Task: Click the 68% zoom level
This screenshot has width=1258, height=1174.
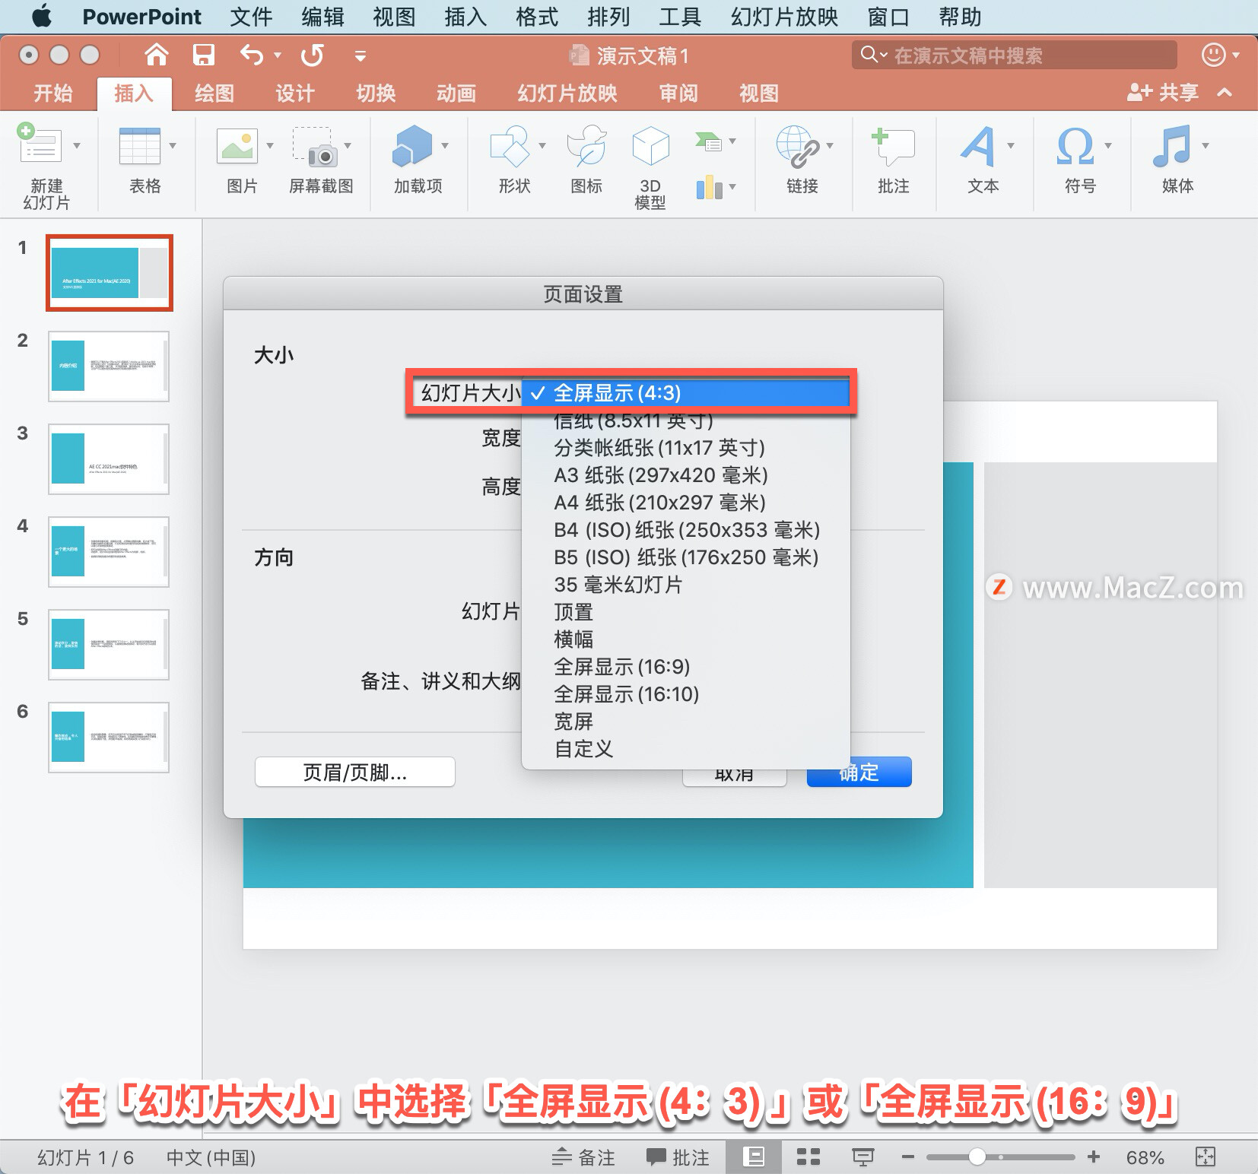Action: pos(1145,1157)
